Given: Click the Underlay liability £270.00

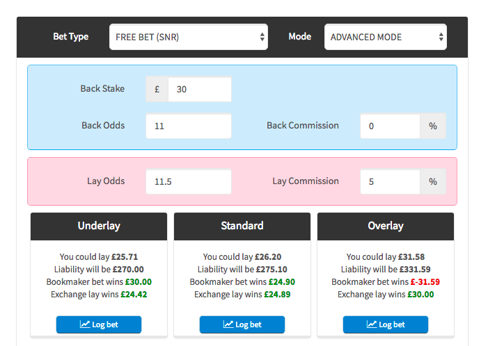Looking at the screenshot, I should pos(128,270).
